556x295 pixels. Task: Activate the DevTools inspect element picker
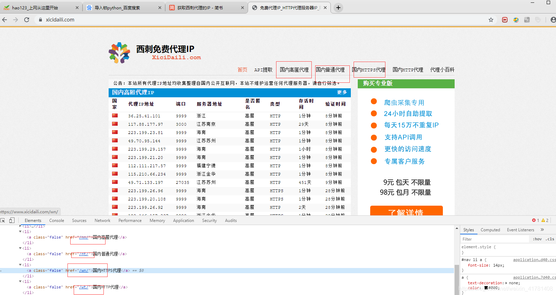(3, 221)
